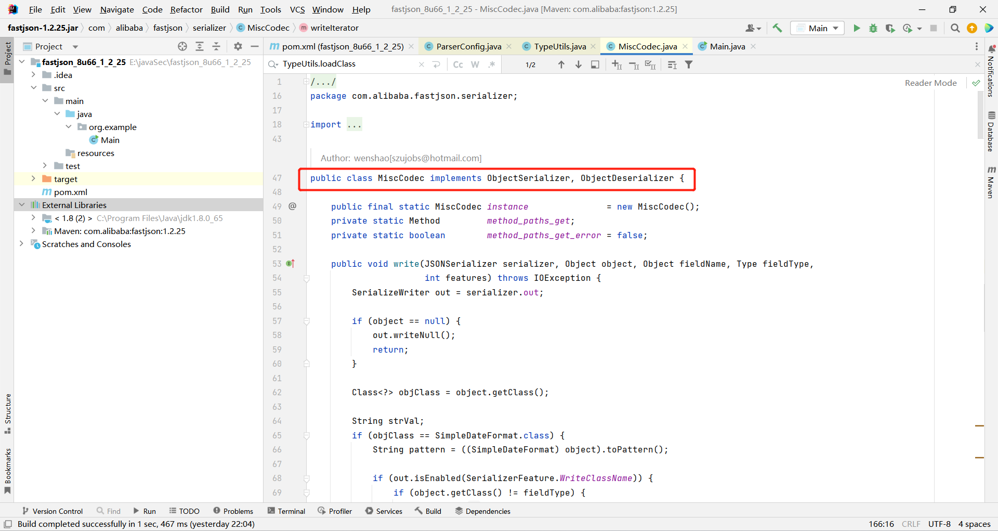
Task: Open the Dependencies tool window
Action: click(483, 511)
